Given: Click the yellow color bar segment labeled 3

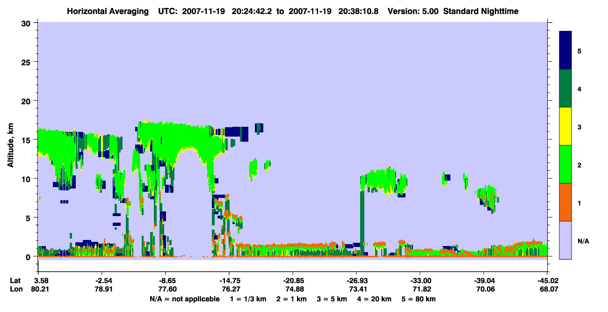Looking at the screenshot, I should (x=565, y=126).
